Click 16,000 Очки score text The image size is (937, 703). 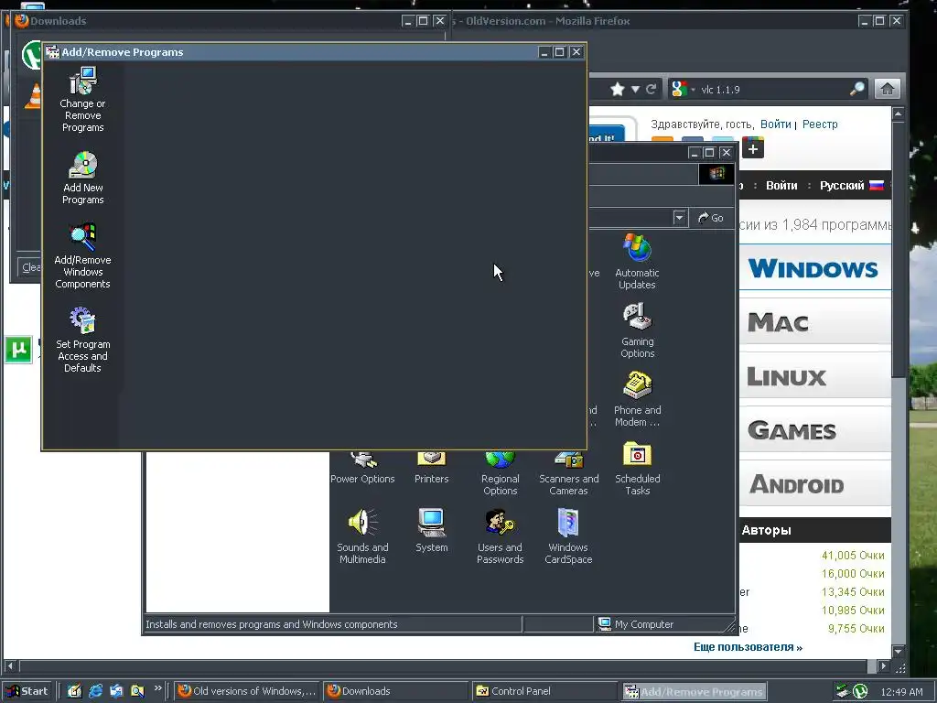point(853,574)
